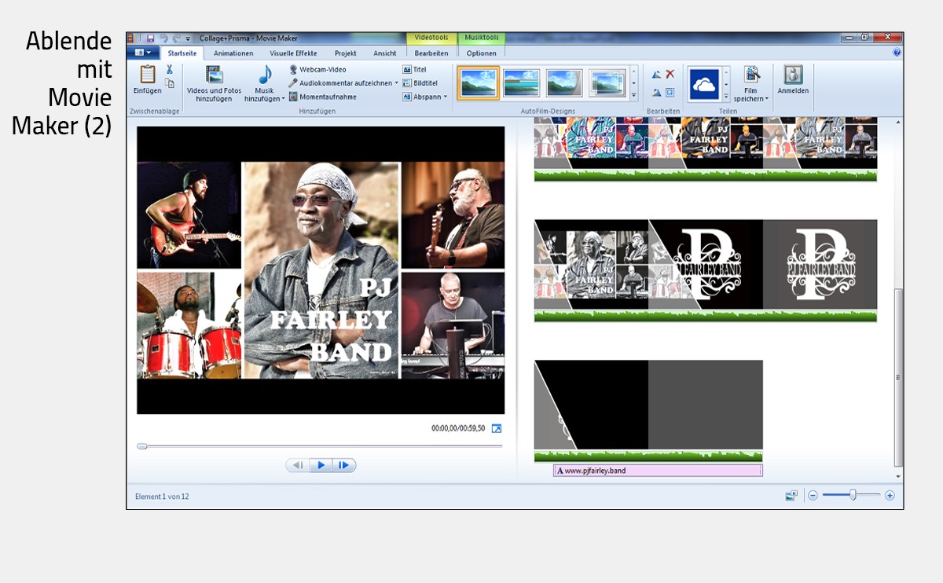Viewport: 943px width, 583px height.
Task: Toggle full screen preview icon
Action: (x=496, y=428)
